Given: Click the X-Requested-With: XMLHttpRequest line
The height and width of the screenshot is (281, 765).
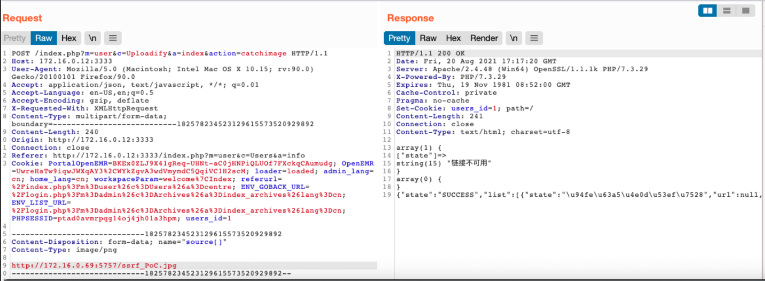Looking at the screenshot, I should coord(85,108).
